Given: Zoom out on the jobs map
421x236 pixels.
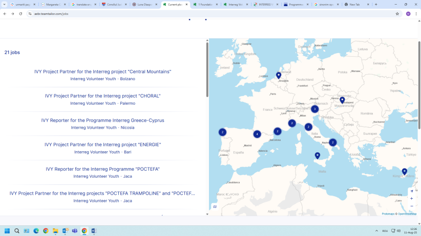Looking at the screenshot, I should (x=411, y=206).
